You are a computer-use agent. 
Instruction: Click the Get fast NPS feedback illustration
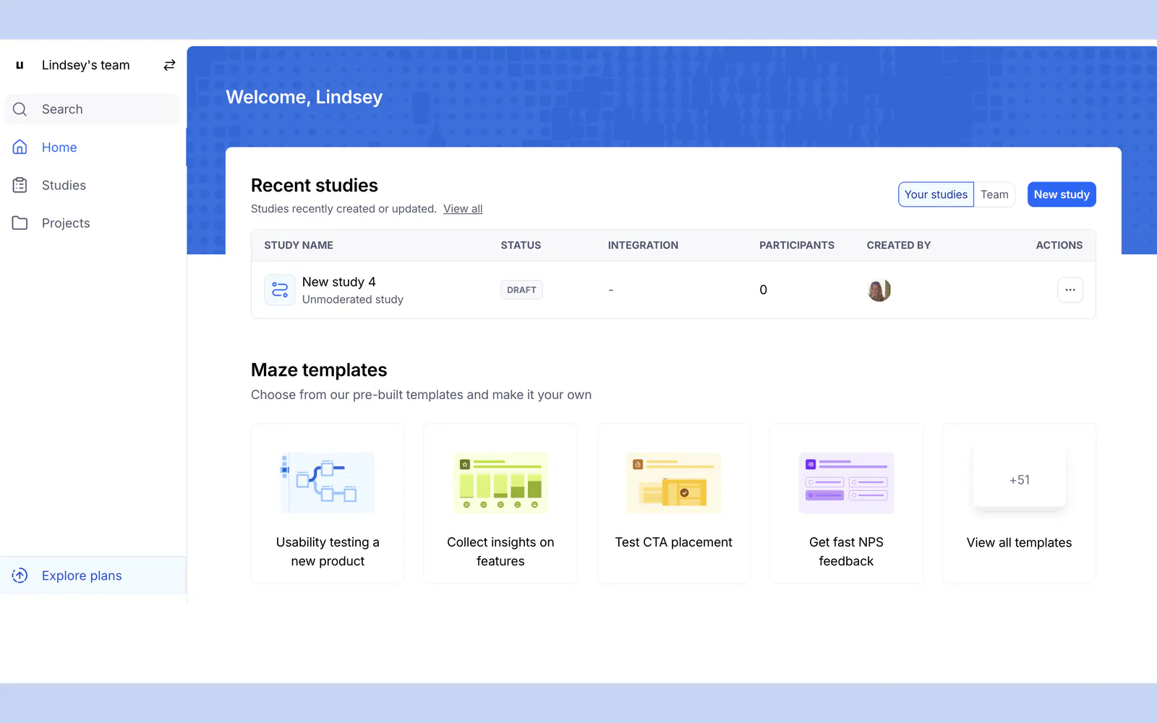pos(846,483)
